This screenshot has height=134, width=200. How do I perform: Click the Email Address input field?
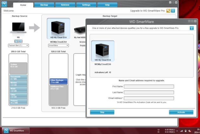(149, 98)
